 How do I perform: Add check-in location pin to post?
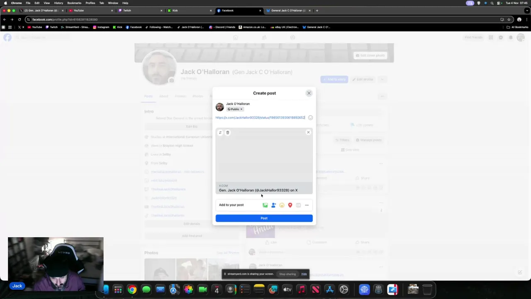(290, 205)
